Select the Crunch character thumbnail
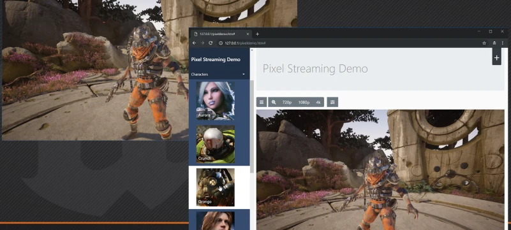Image resolution: width=511 pixels, height=230 pixels. click(216, 144)
